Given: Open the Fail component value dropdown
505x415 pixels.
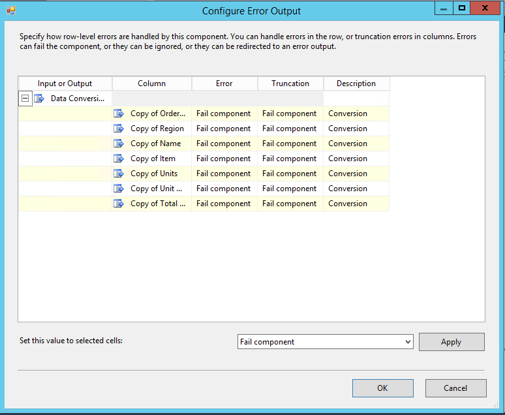Looking at the screenshot, I should point(408,342).
